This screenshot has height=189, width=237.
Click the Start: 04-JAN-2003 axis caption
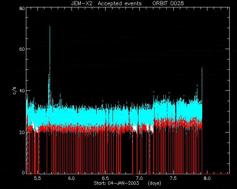[116, 183]
